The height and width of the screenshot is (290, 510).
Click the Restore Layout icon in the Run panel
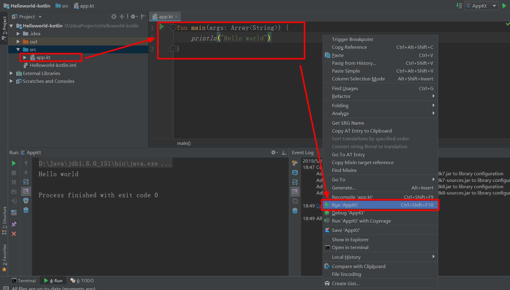point(14,213)
